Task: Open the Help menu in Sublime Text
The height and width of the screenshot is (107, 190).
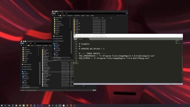Action: 106,37
